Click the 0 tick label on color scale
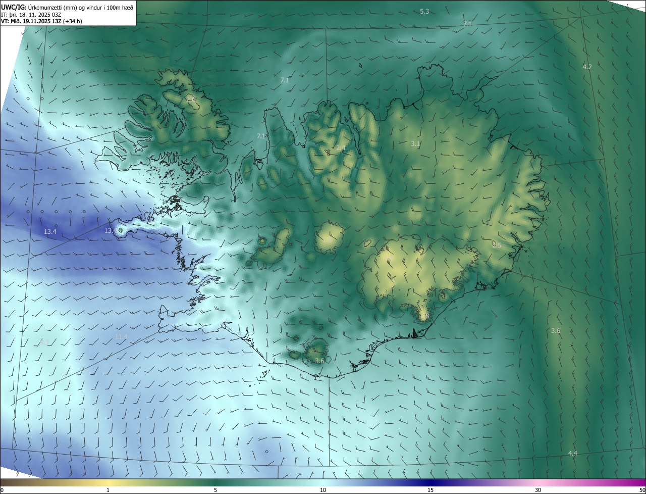Image resolution: width=646 pixels, height=494 pixels. click(2, 490)
